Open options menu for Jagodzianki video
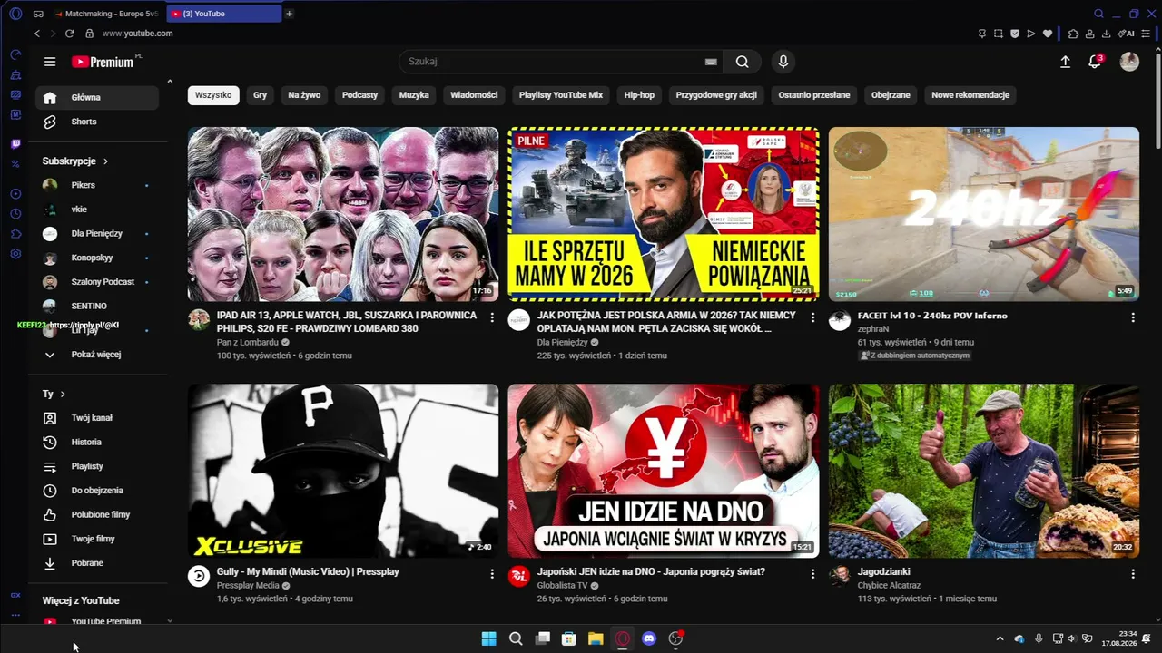Image resolution: width=1162 pixels, height=653 pixels. click(1133, 574)
